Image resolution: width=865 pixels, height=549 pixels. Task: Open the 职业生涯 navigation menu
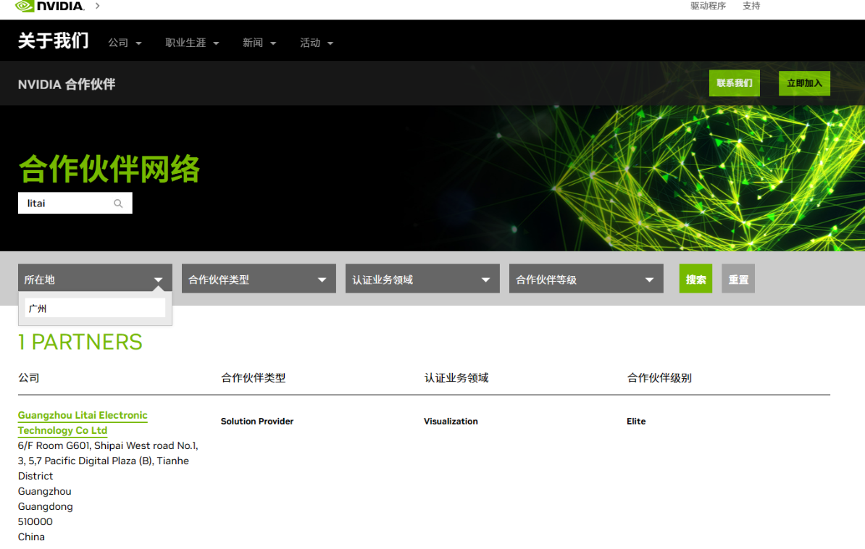point(192,43)
